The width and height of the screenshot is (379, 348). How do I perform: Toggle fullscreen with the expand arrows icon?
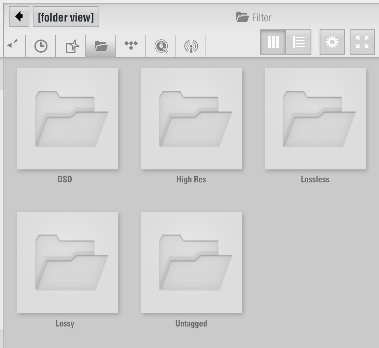pos(362,42)
